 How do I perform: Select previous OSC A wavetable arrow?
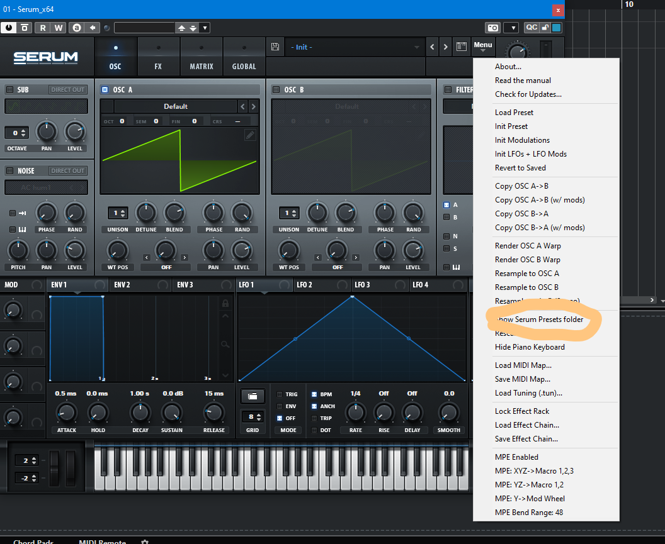point(242,106)
